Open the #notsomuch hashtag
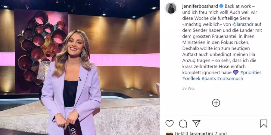Screen dimensions: 271x135 tap(230, 79)
